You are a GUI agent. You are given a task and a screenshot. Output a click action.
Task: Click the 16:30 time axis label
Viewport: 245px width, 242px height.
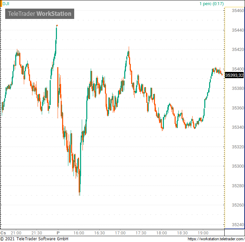click(99, 233)
